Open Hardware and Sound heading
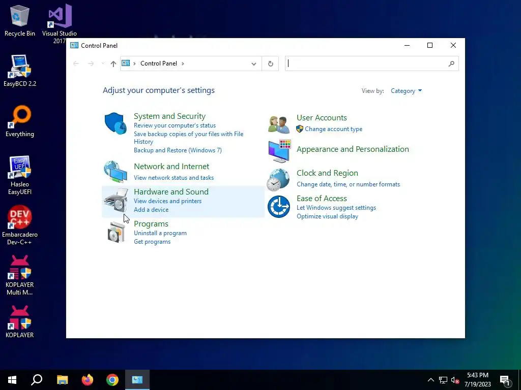Image resolution: width=521 pixels, height=390 pixels. pyautogui.click(x=171, y=191)
